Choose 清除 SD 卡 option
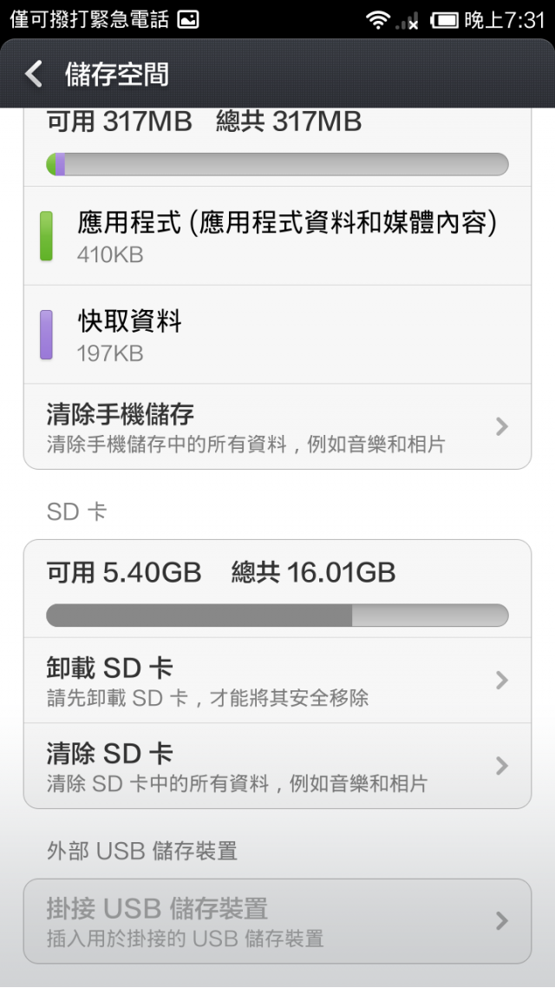 coord(277,766)
